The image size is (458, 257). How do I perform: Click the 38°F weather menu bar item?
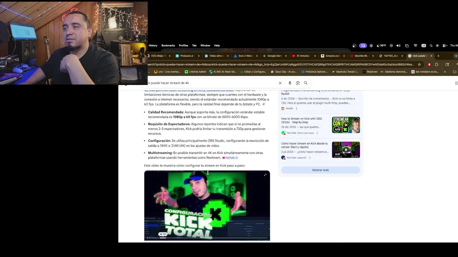coord(381,46)
